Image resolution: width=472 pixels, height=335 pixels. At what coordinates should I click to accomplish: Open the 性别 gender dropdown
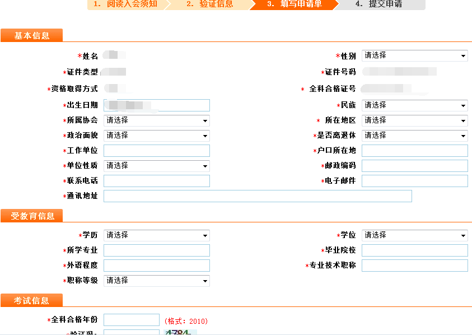[414, 55]
